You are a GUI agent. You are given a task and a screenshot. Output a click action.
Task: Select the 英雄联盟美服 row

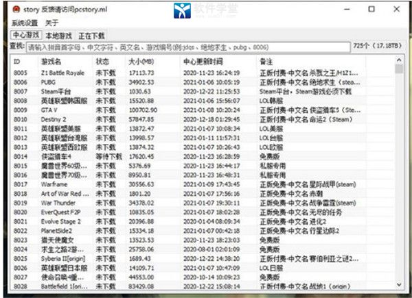pos(202,129)
